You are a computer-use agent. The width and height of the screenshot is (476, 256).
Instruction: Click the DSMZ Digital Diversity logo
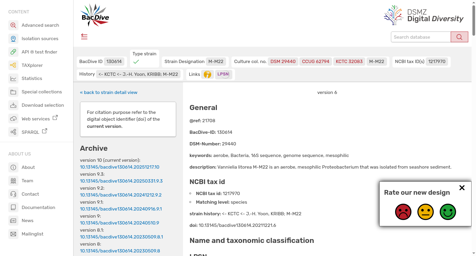tap(424, 15)
